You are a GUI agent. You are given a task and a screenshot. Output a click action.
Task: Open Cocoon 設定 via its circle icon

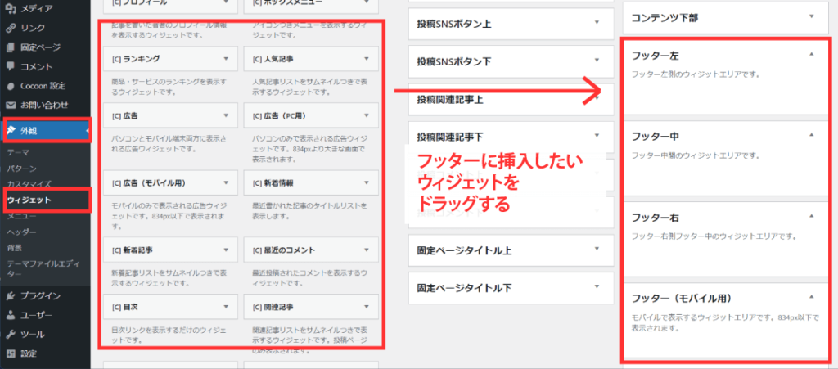tap(10, 85)
